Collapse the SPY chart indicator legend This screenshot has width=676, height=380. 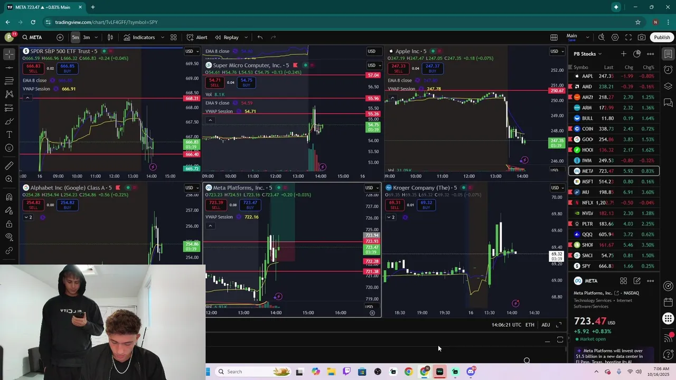point(27,98)
